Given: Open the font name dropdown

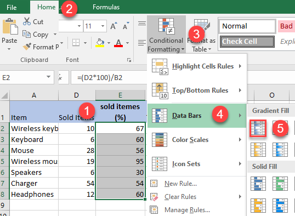Looking at the screenshot, I should 79,26.
